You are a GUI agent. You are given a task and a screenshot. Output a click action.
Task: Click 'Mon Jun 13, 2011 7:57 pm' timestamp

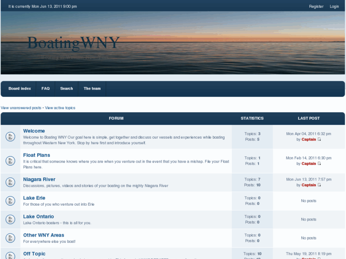(x=309, y=180)
